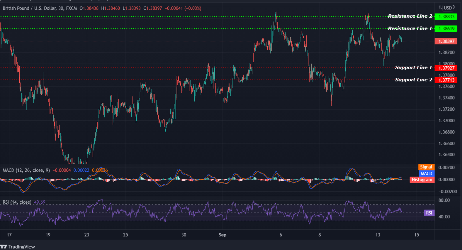
Task: Click the date 13 on time axis
Action: tap(378, 235)
